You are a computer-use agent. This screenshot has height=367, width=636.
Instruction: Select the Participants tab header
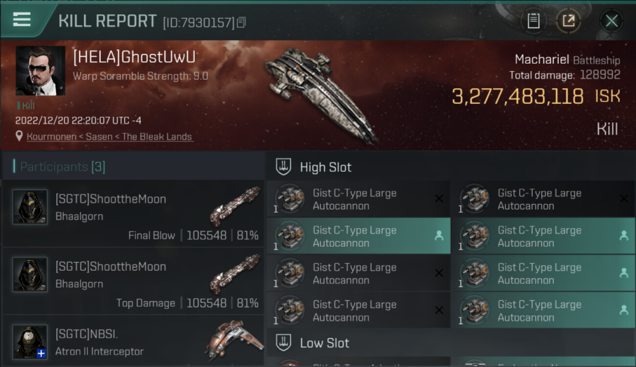click(63, 167)
